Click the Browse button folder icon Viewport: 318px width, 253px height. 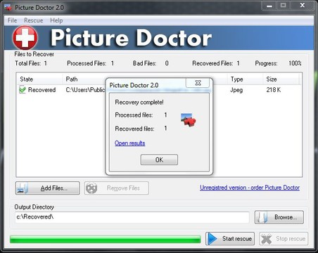pos(262,217)
